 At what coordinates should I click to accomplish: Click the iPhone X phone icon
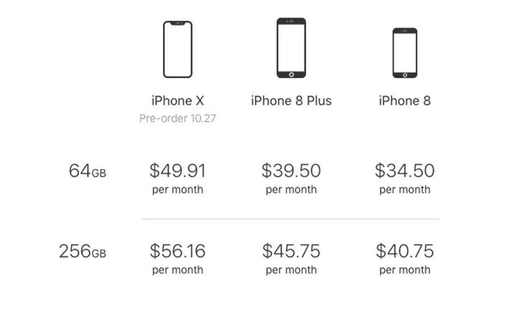177,49
